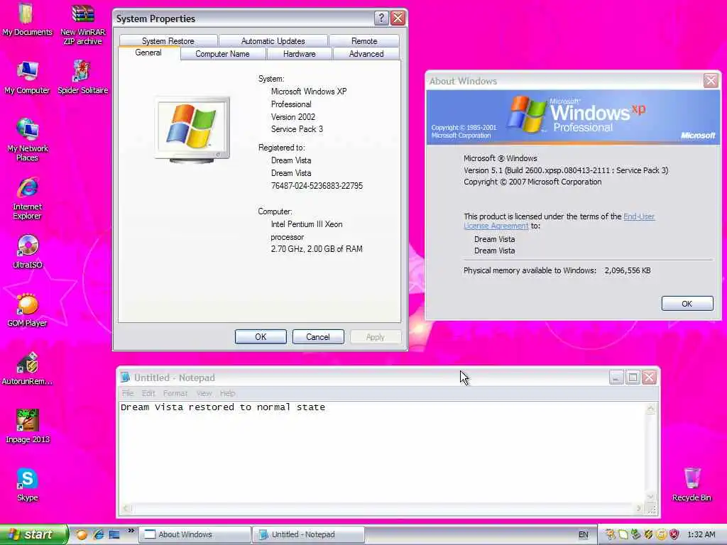Click the greyed Apply button in System Properties
This screenshot has width=727, height=545.
point(375,337)
